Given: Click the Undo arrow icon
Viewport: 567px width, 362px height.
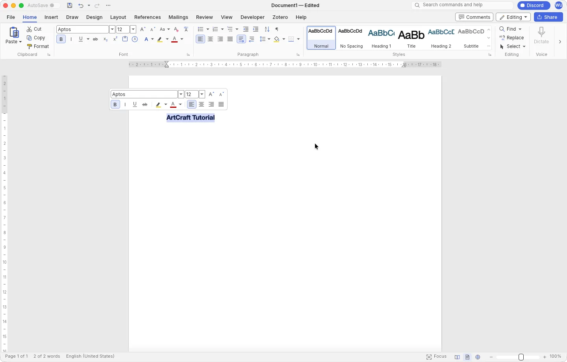Looking at the screenshot, I should (81, 6).
